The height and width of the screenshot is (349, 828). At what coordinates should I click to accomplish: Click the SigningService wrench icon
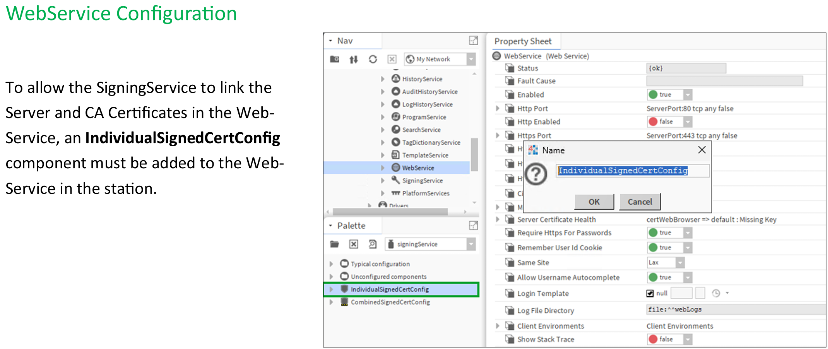(396, 180)
